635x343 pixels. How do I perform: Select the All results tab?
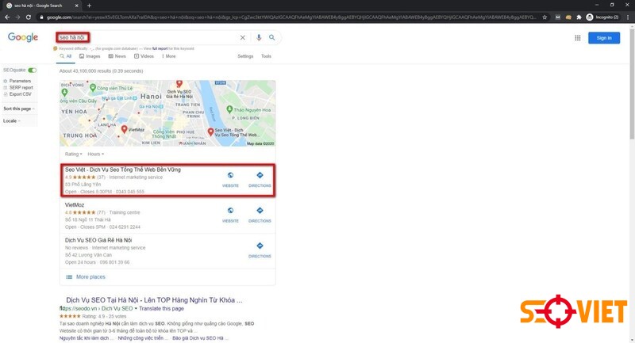pos(66,56)
